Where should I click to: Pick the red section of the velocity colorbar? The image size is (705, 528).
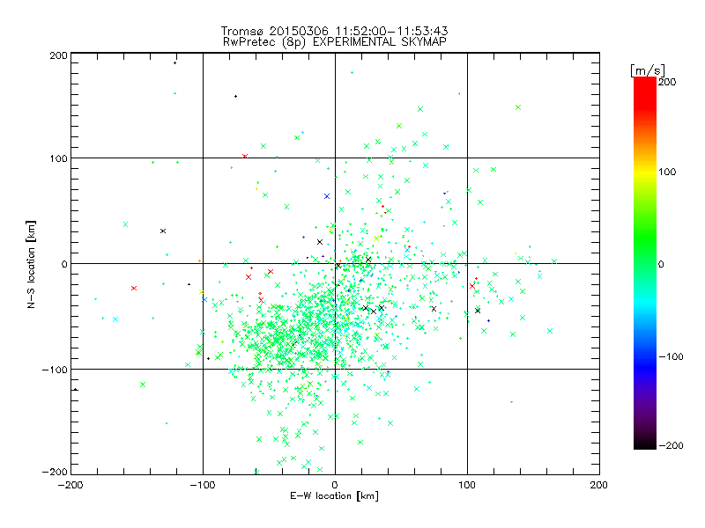point(645,92)
